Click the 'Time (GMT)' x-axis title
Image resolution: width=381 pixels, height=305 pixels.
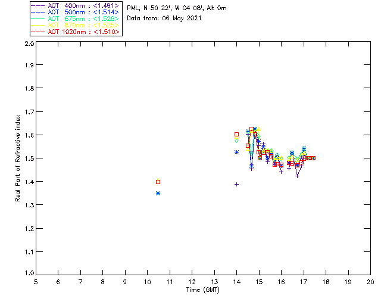point(202,290)
